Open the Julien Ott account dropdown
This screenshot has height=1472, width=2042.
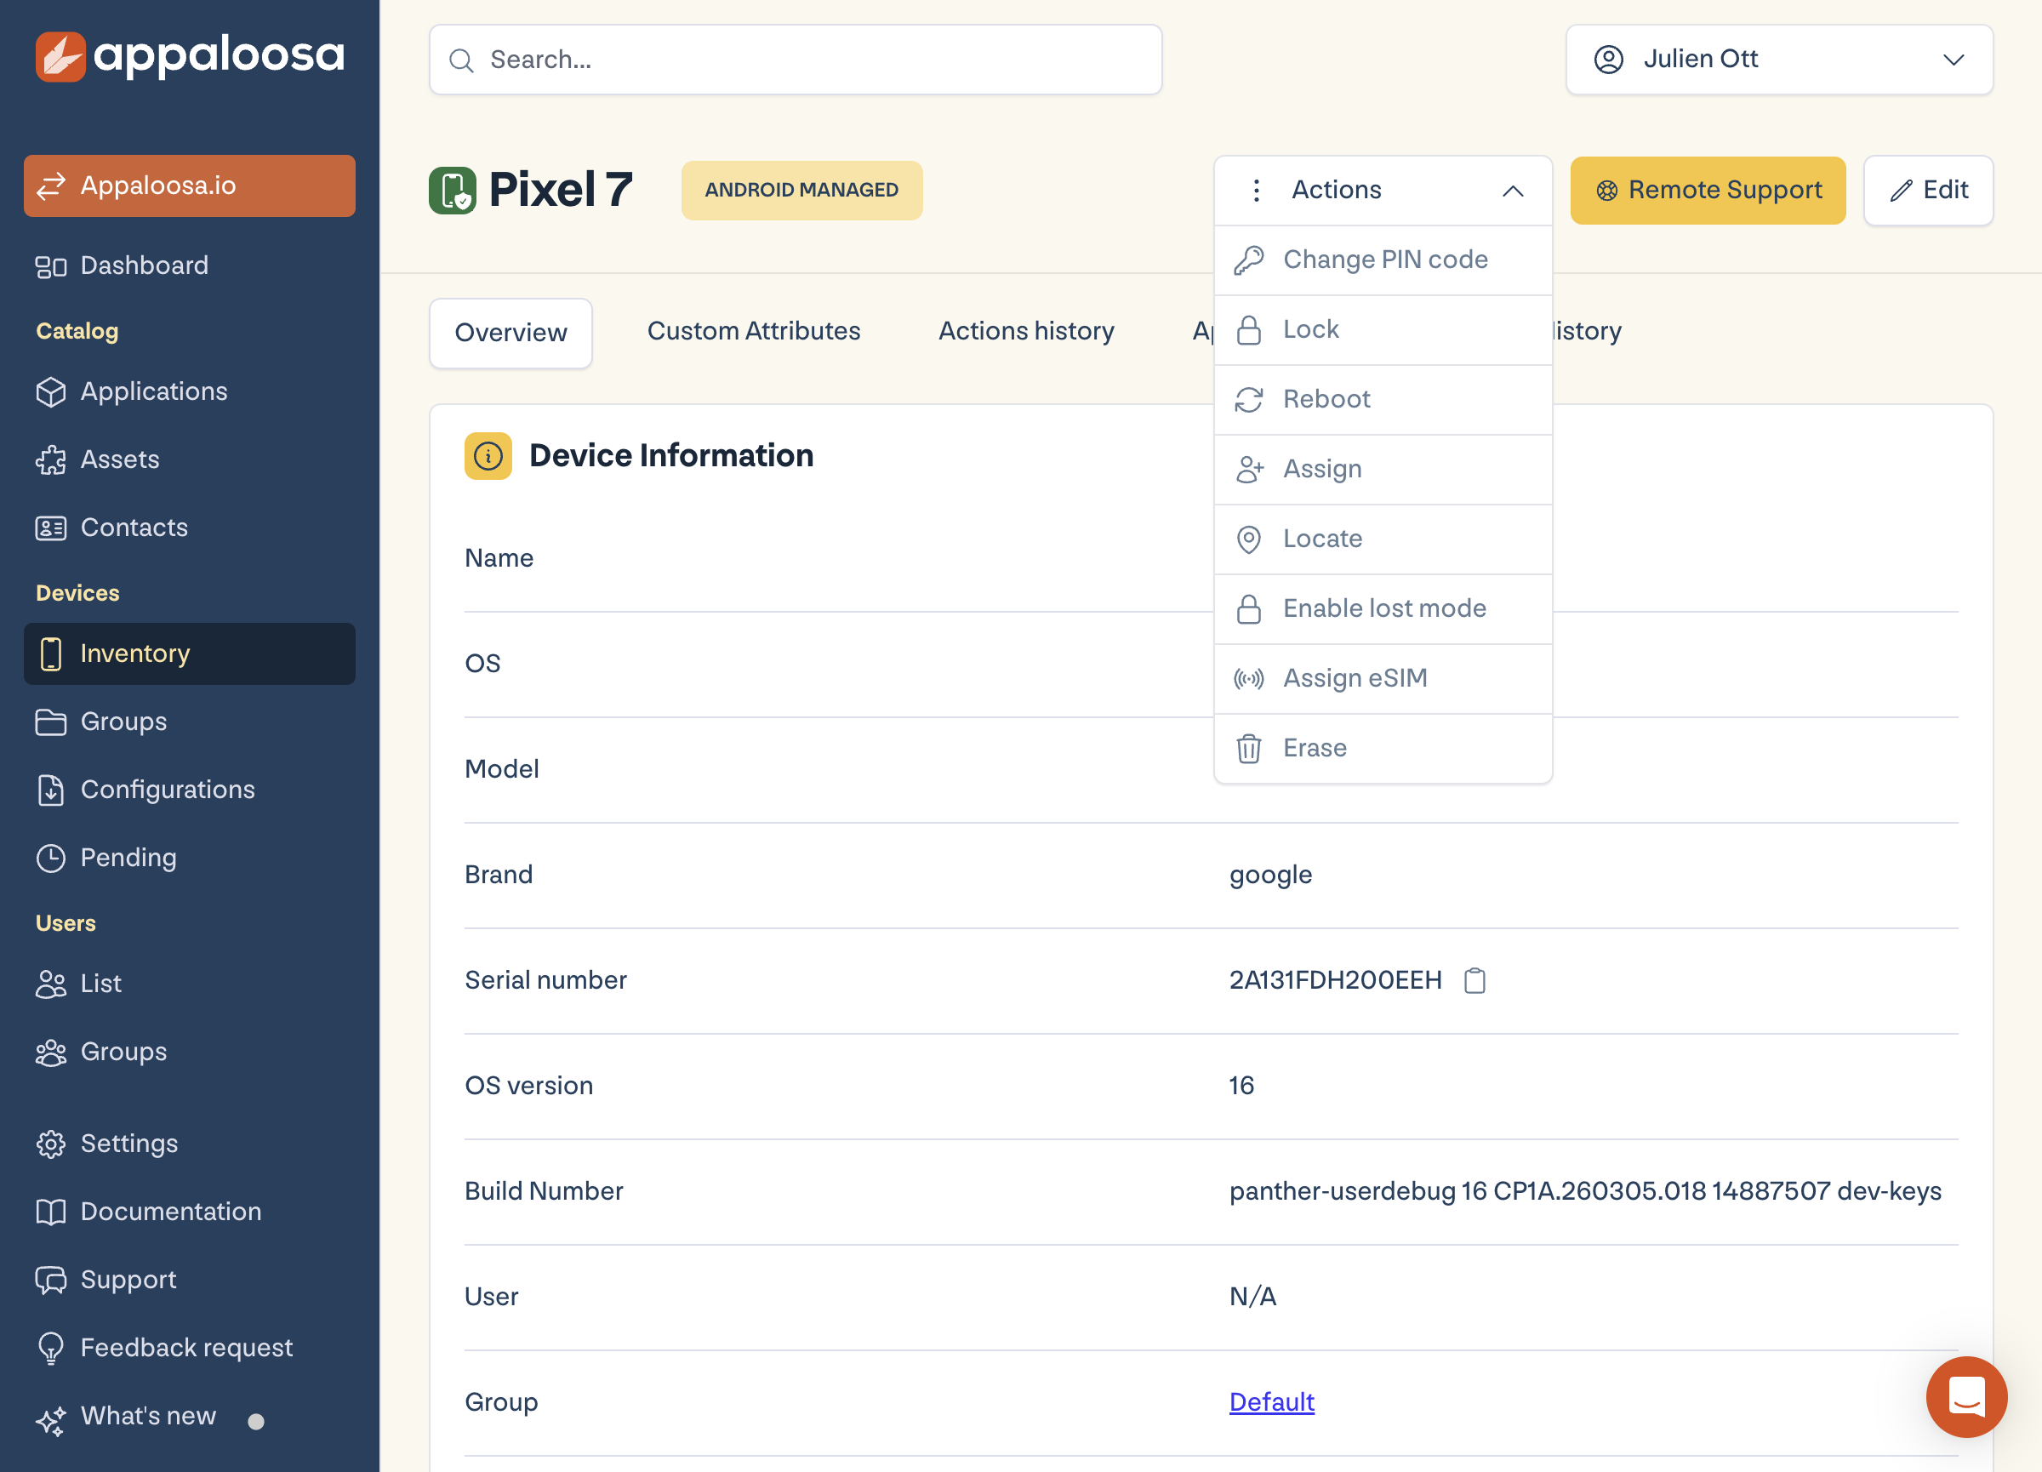click(x=1779, y=60)
